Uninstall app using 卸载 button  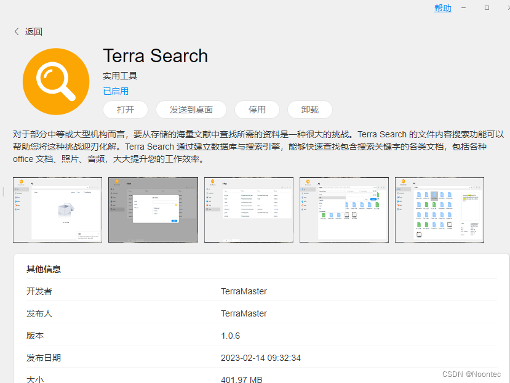310,110
